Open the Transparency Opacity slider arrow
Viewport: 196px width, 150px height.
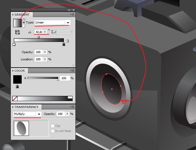[x=68, y=114]
